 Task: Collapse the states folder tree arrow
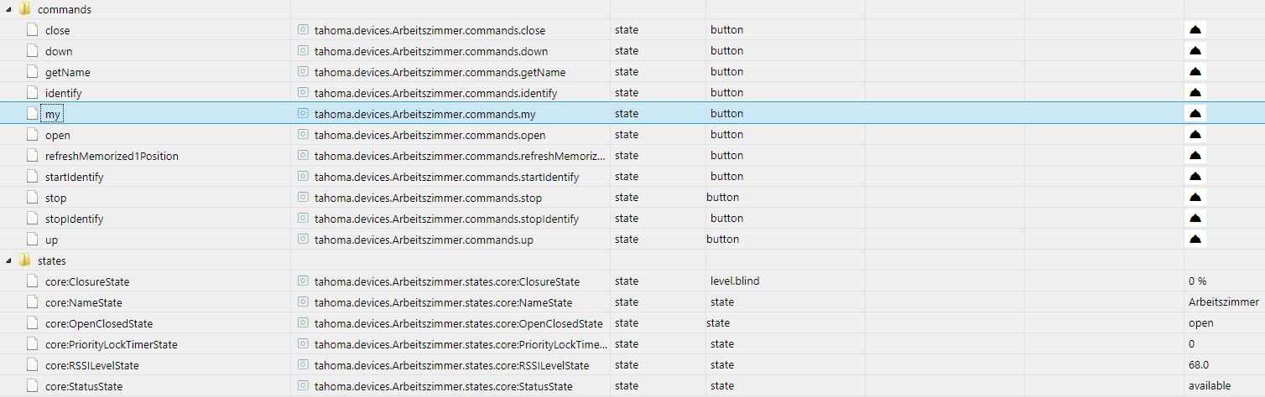click(x=8, y=260)
